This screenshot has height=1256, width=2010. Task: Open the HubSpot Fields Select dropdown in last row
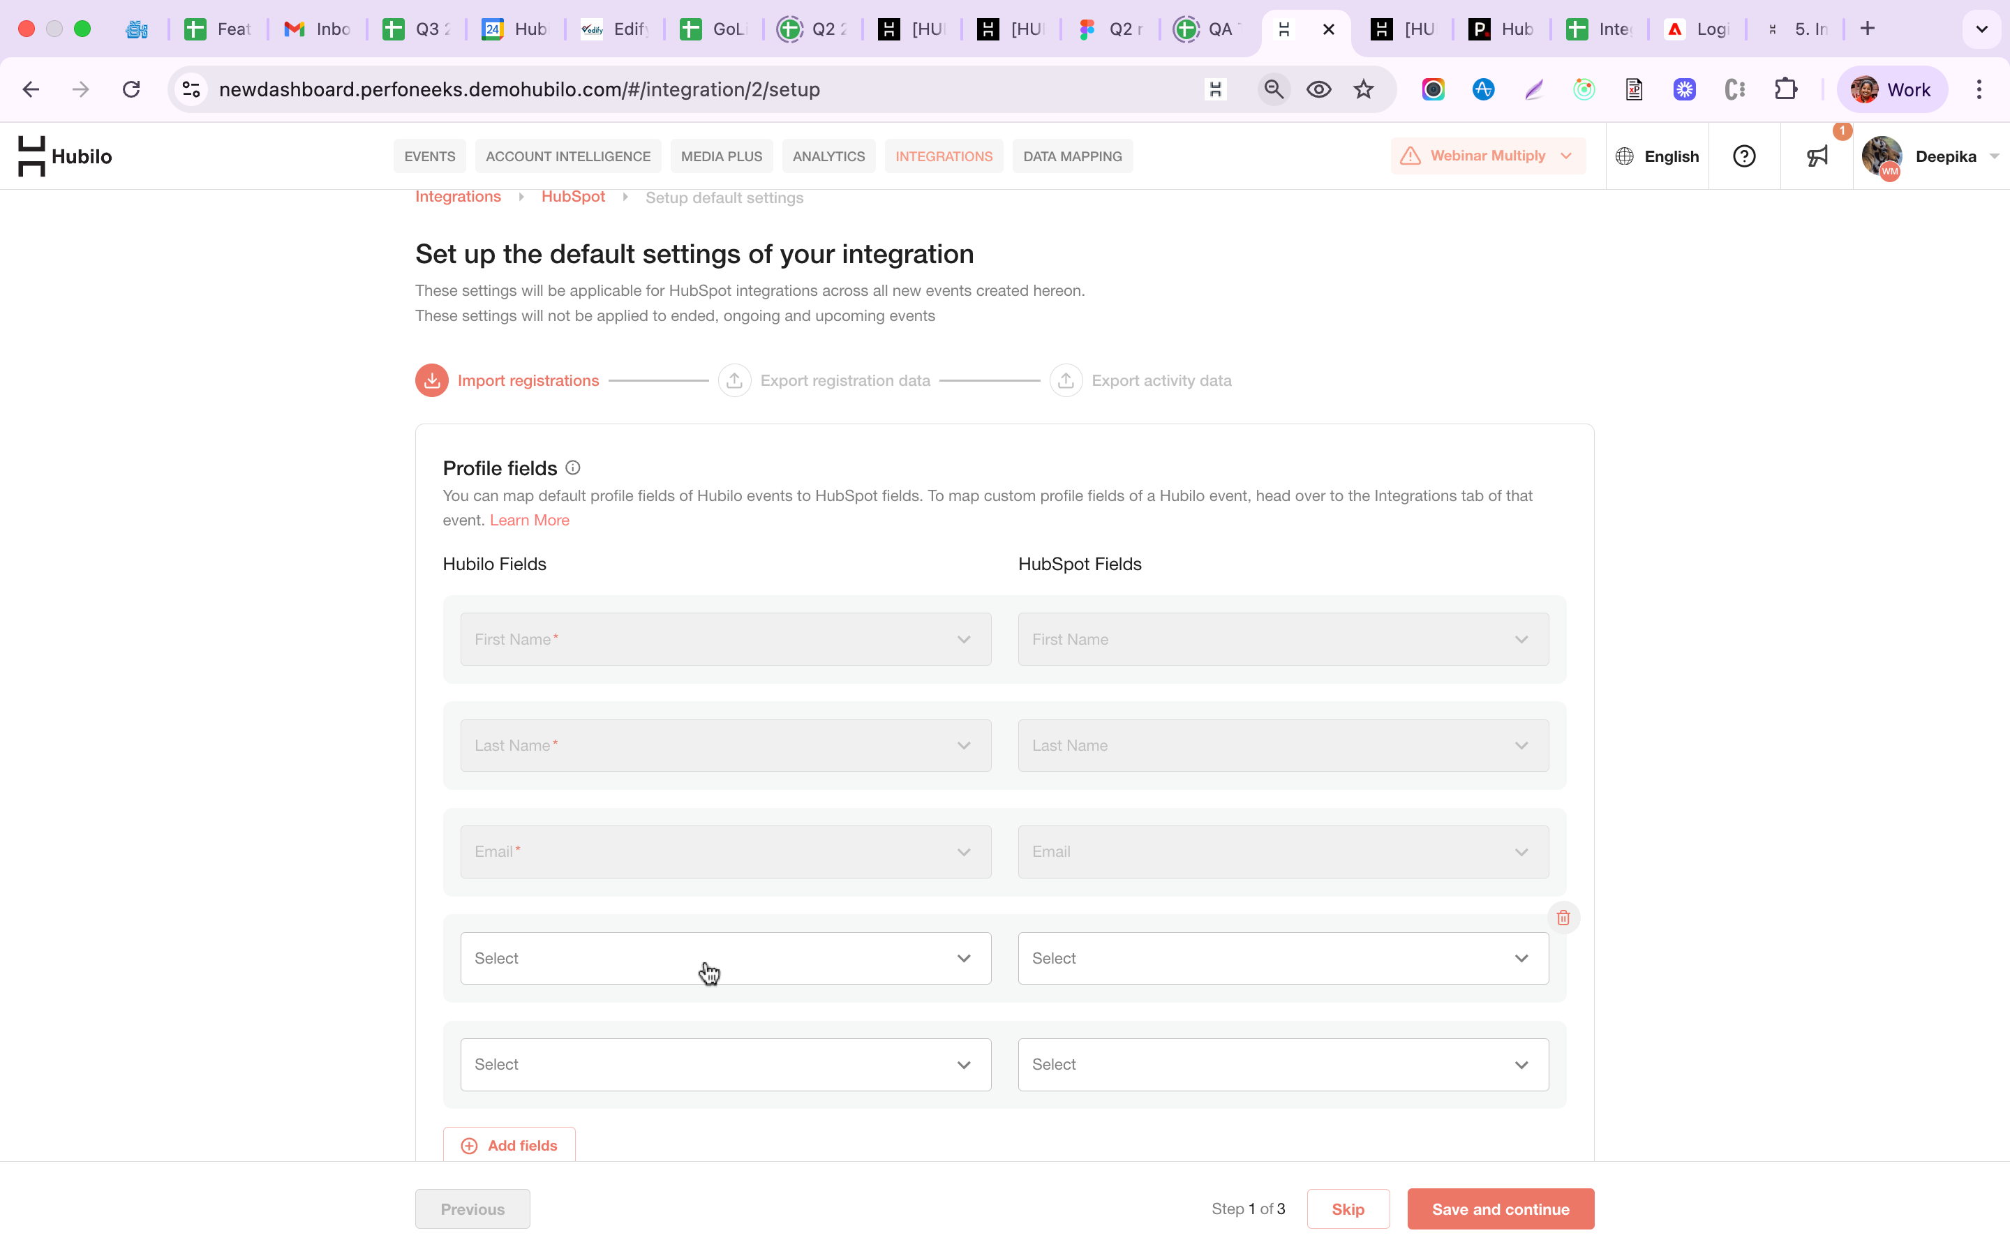click(x=1283, y=1065)
